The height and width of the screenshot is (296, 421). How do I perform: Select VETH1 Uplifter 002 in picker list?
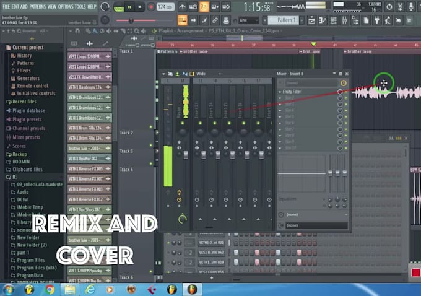click(89, 159)
